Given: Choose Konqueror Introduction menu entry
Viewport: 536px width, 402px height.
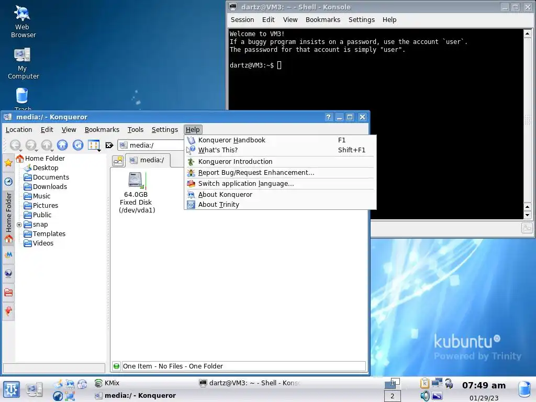Looking at the screenshot, I should coord(281,162).
